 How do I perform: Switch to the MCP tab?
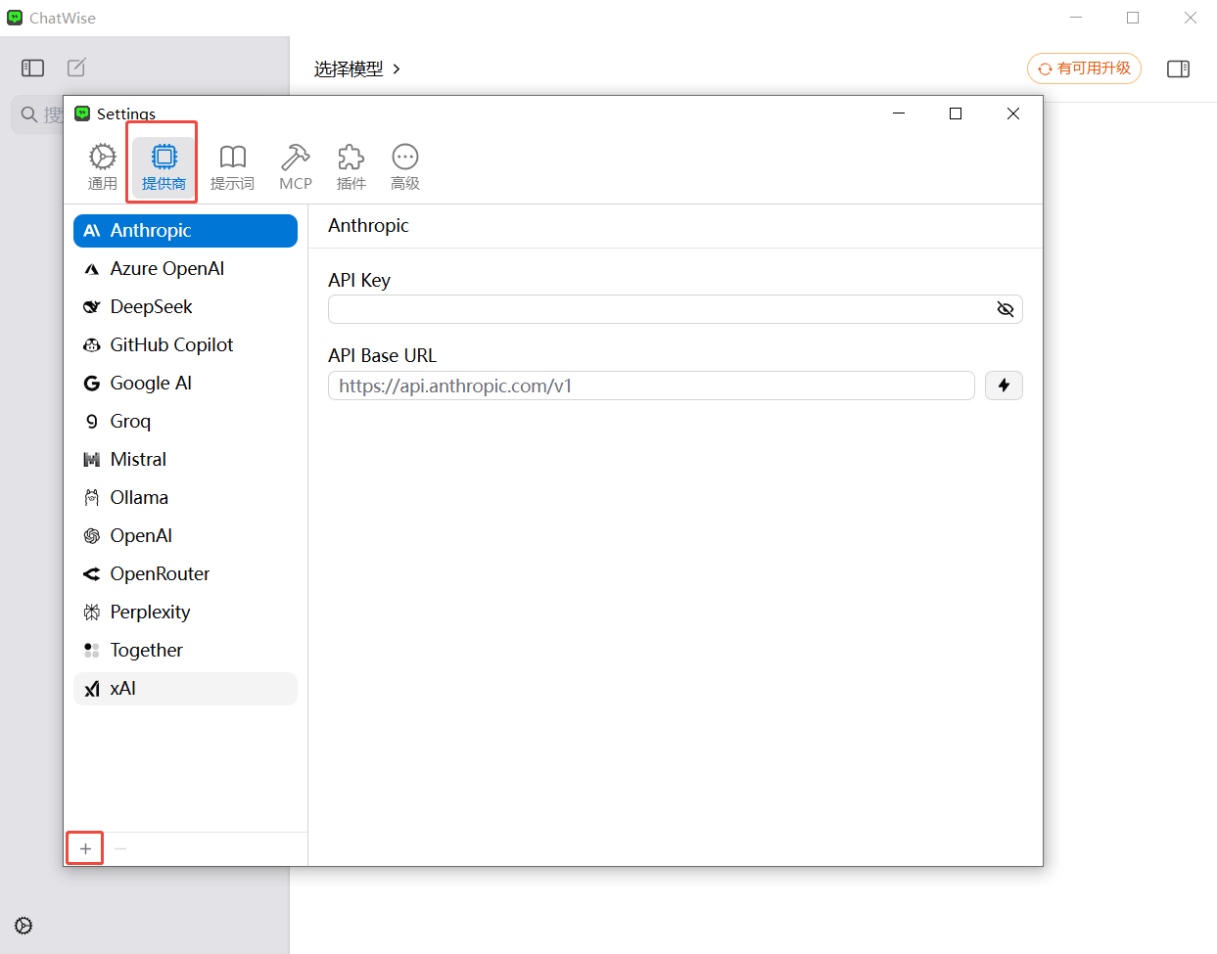coord(295,166)
